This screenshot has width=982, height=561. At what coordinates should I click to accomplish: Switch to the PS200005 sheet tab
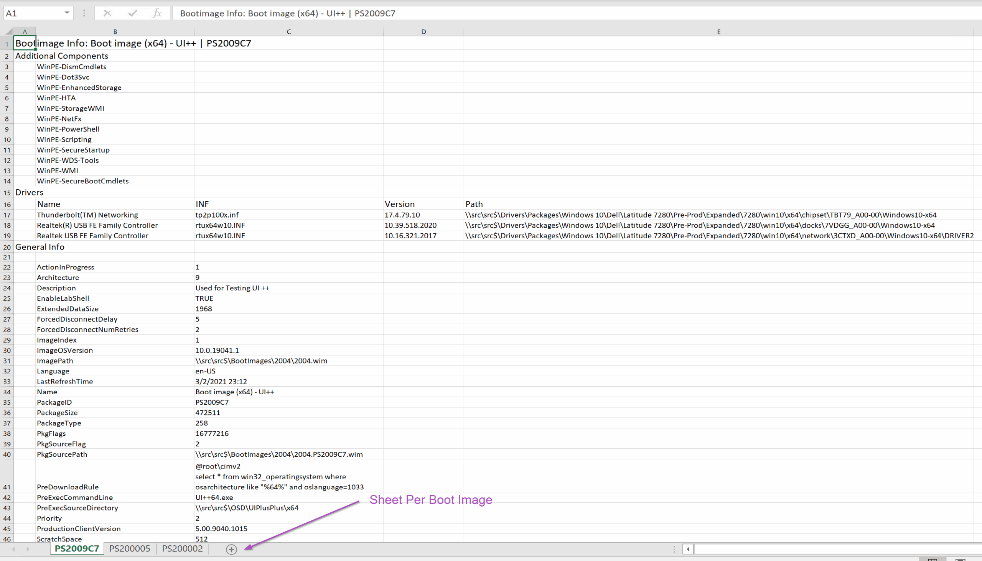(130, 548)
